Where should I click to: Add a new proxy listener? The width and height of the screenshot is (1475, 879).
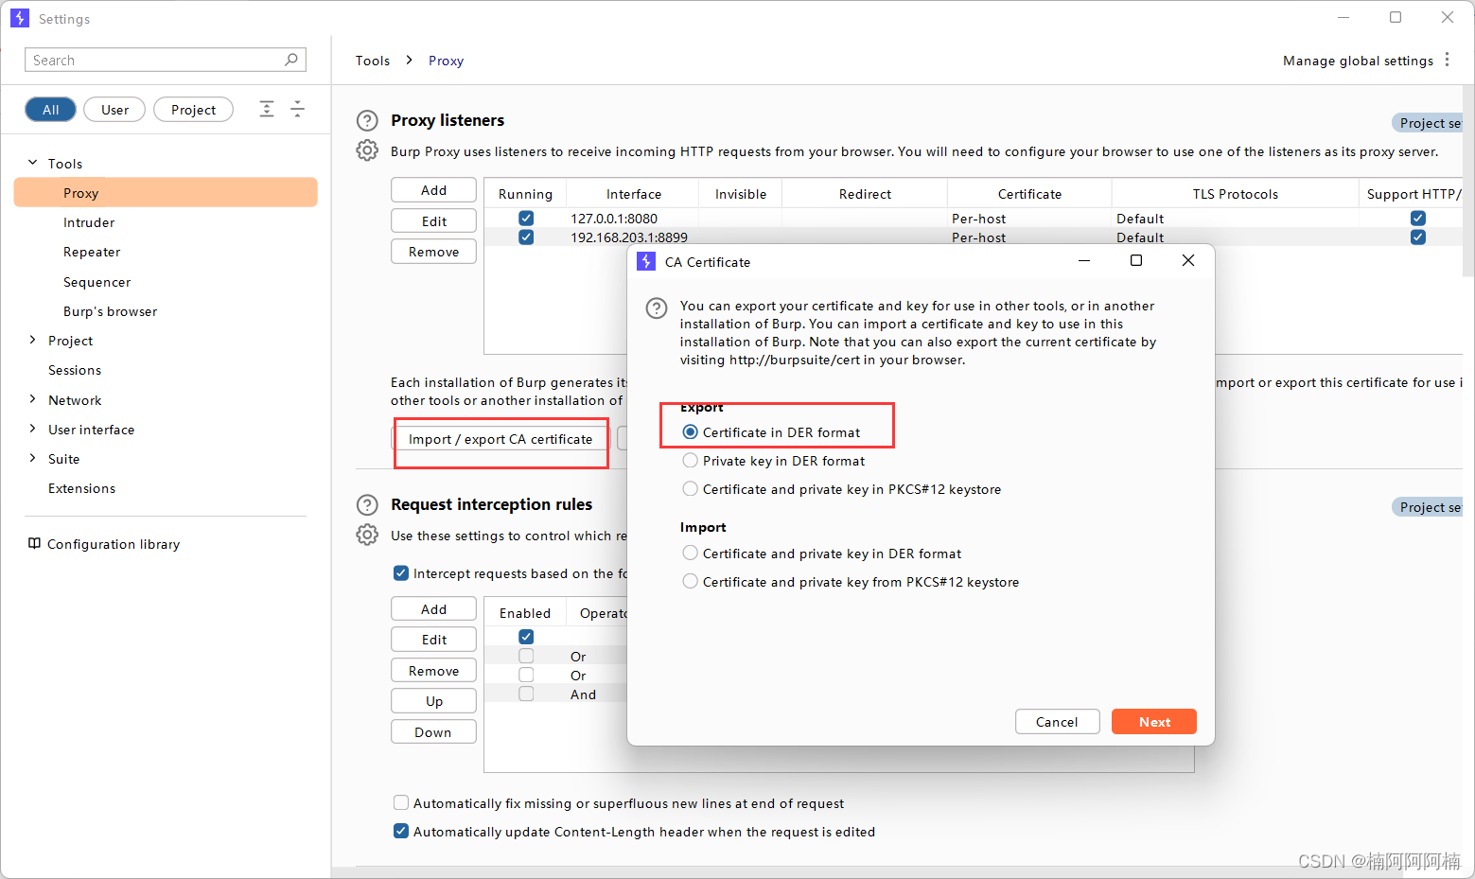point(433,190)
